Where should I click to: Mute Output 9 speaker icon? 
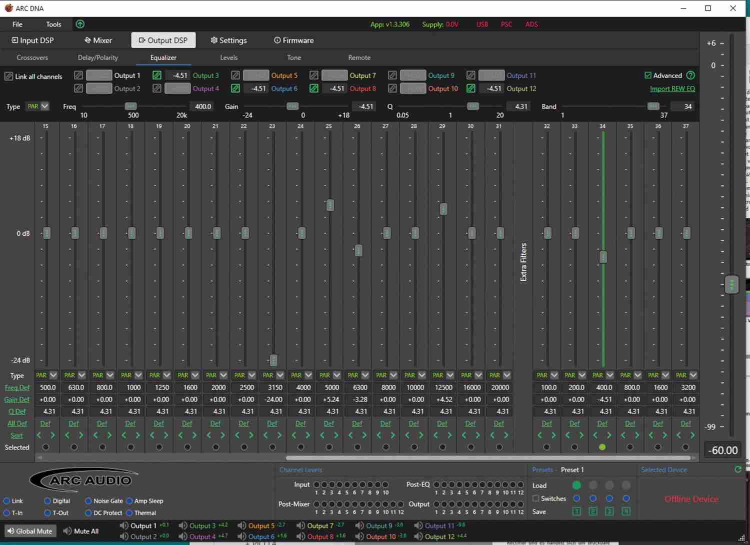(x=360, y=526)
